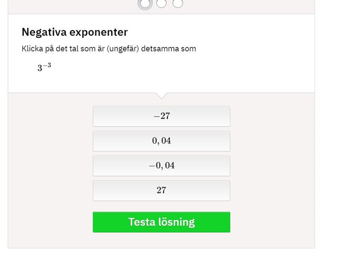Click the base number 3 in the expression
The image size is (357, 260).
click(40, 68)
